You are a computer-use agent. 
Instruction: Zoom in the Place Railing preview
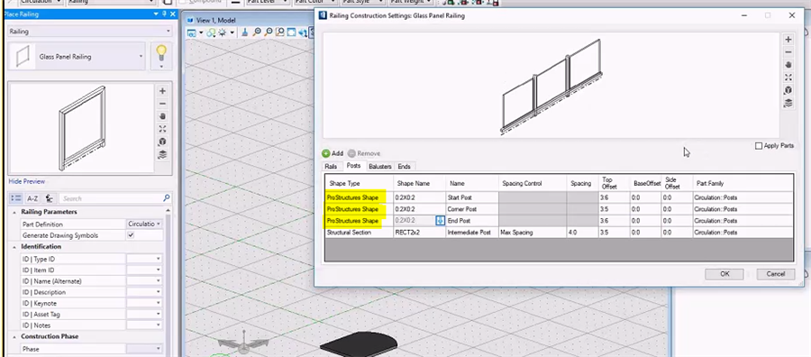162,91
